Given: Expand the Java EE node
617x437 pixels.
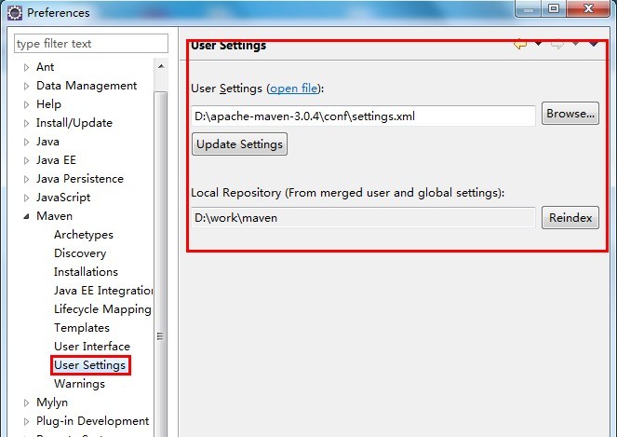Looking at the screenshot, I should (x=26, y=161).
